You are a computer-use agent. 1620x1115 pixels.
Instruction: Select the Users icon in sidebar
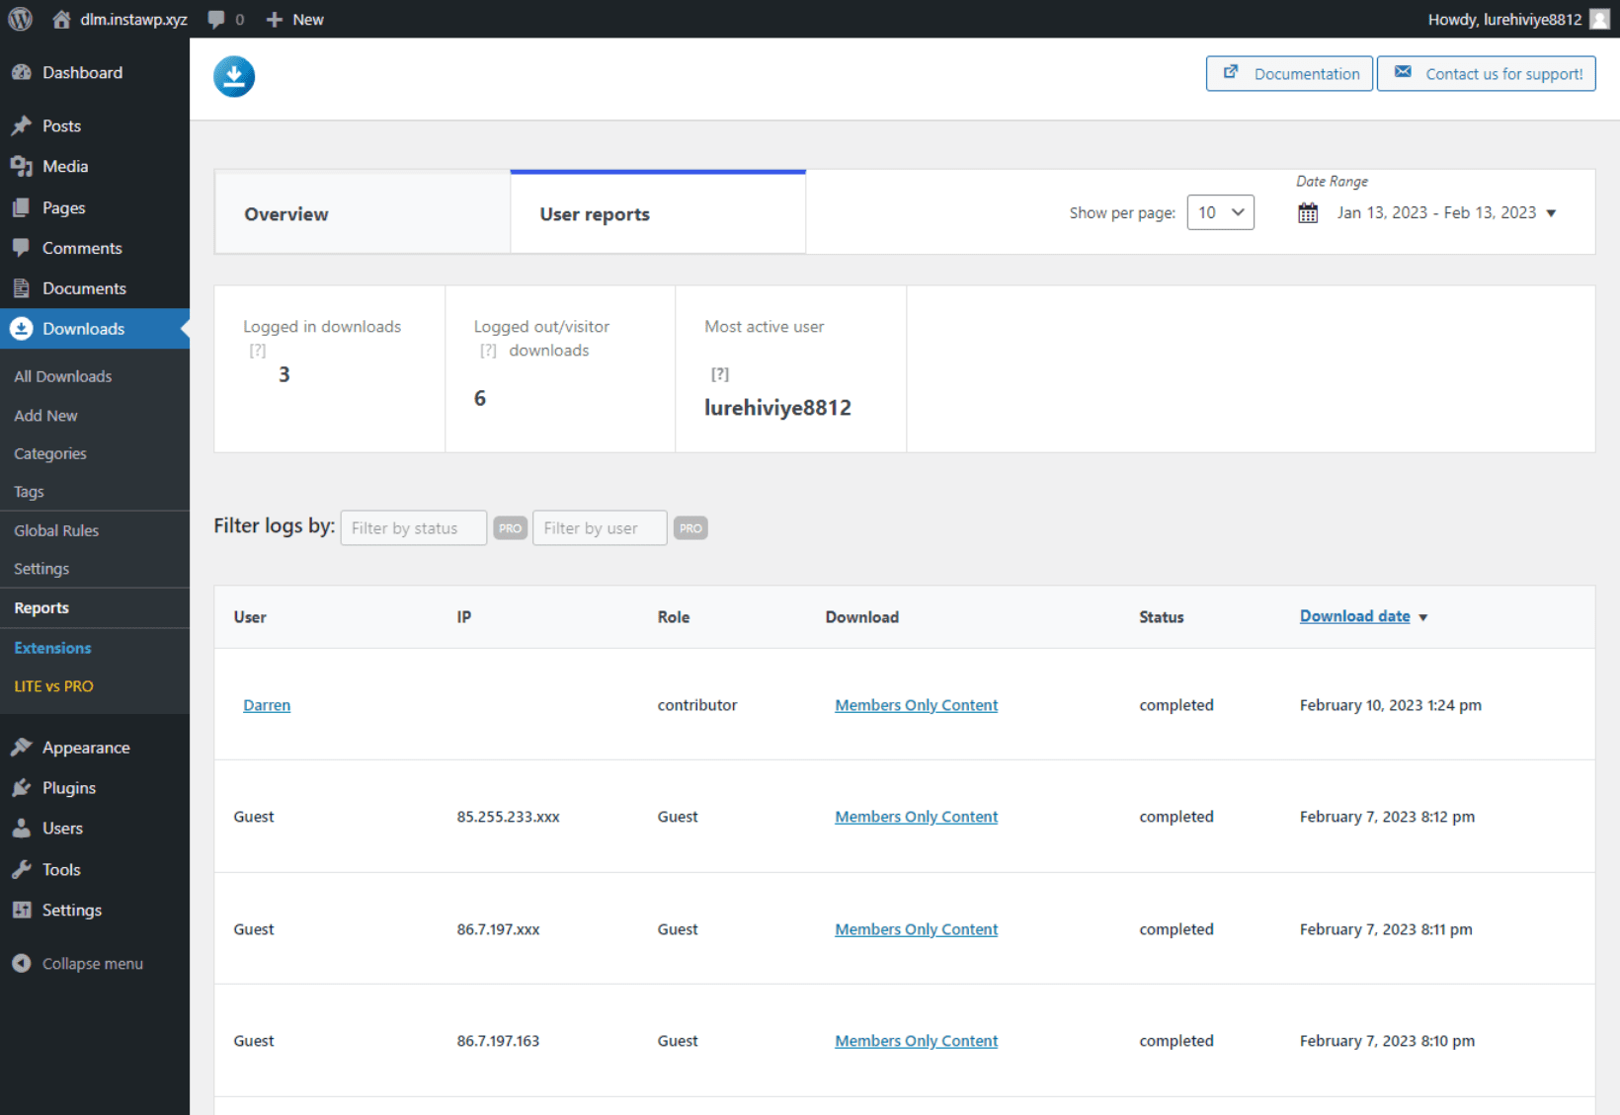tap(22, 828)
